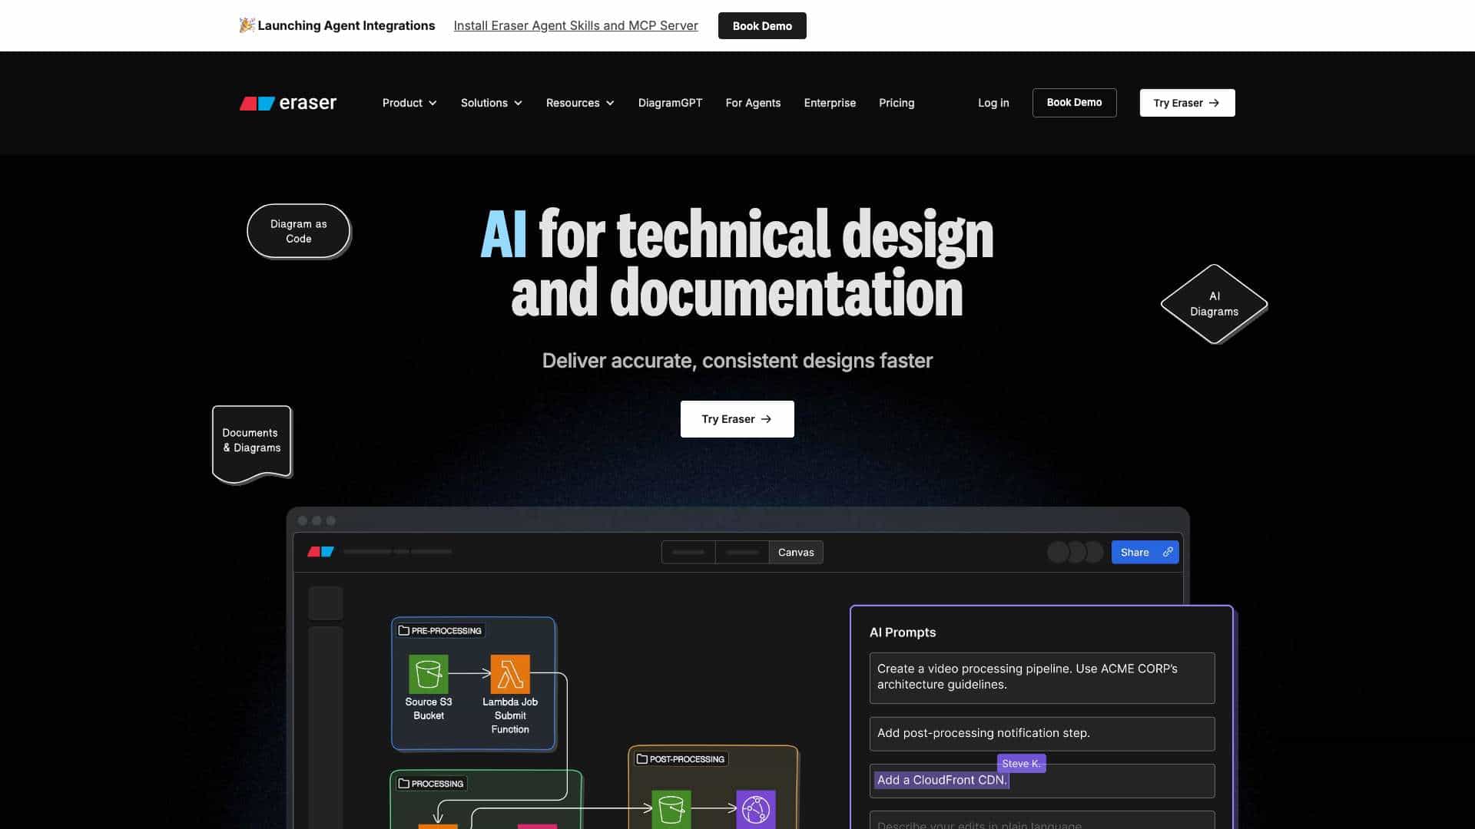The height and width of the screenshot is (829, 1475).
Task: Click the Try Eraser button under the headline
Action: click(737, 419)
